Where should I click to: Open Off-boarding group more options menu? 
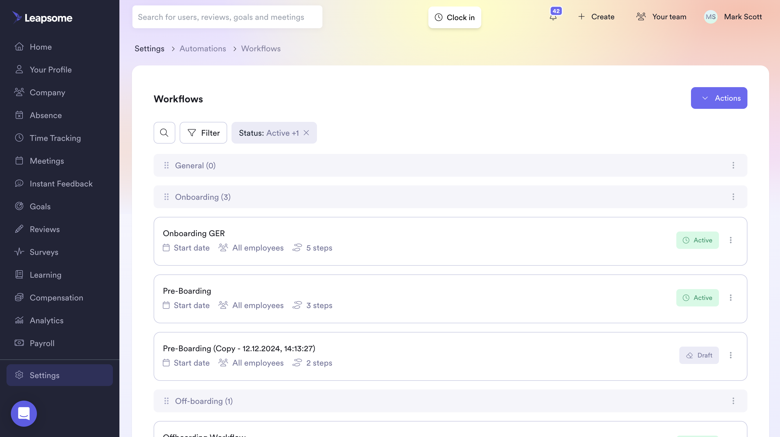(733, 401)
